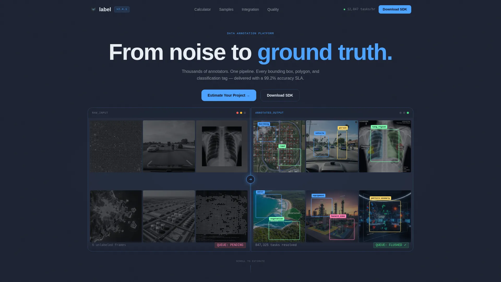Click the green live tasks status dot
The image size is (501, 282).
tap(344, 9)
